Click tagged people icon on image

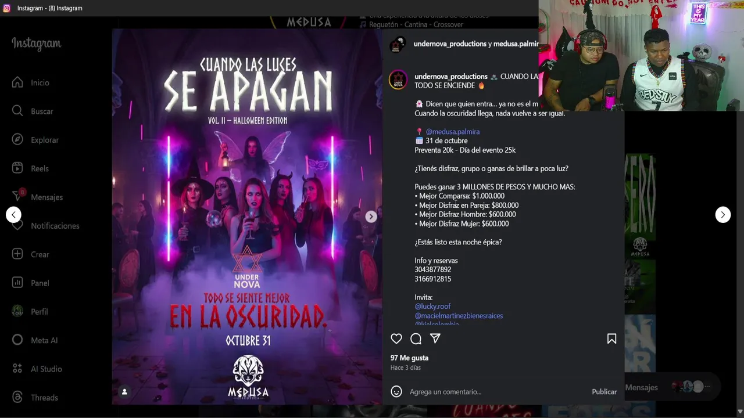point(124,392)
